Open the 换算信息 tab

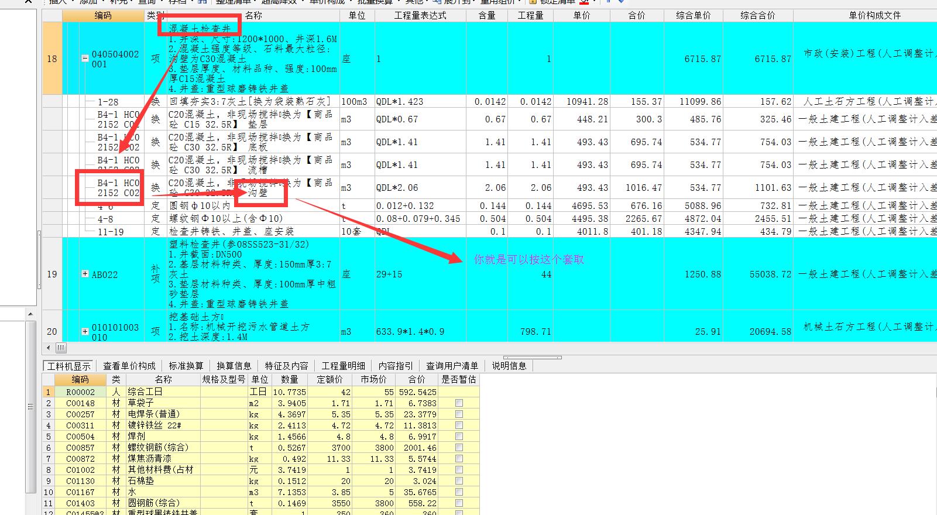click(234, 366)
